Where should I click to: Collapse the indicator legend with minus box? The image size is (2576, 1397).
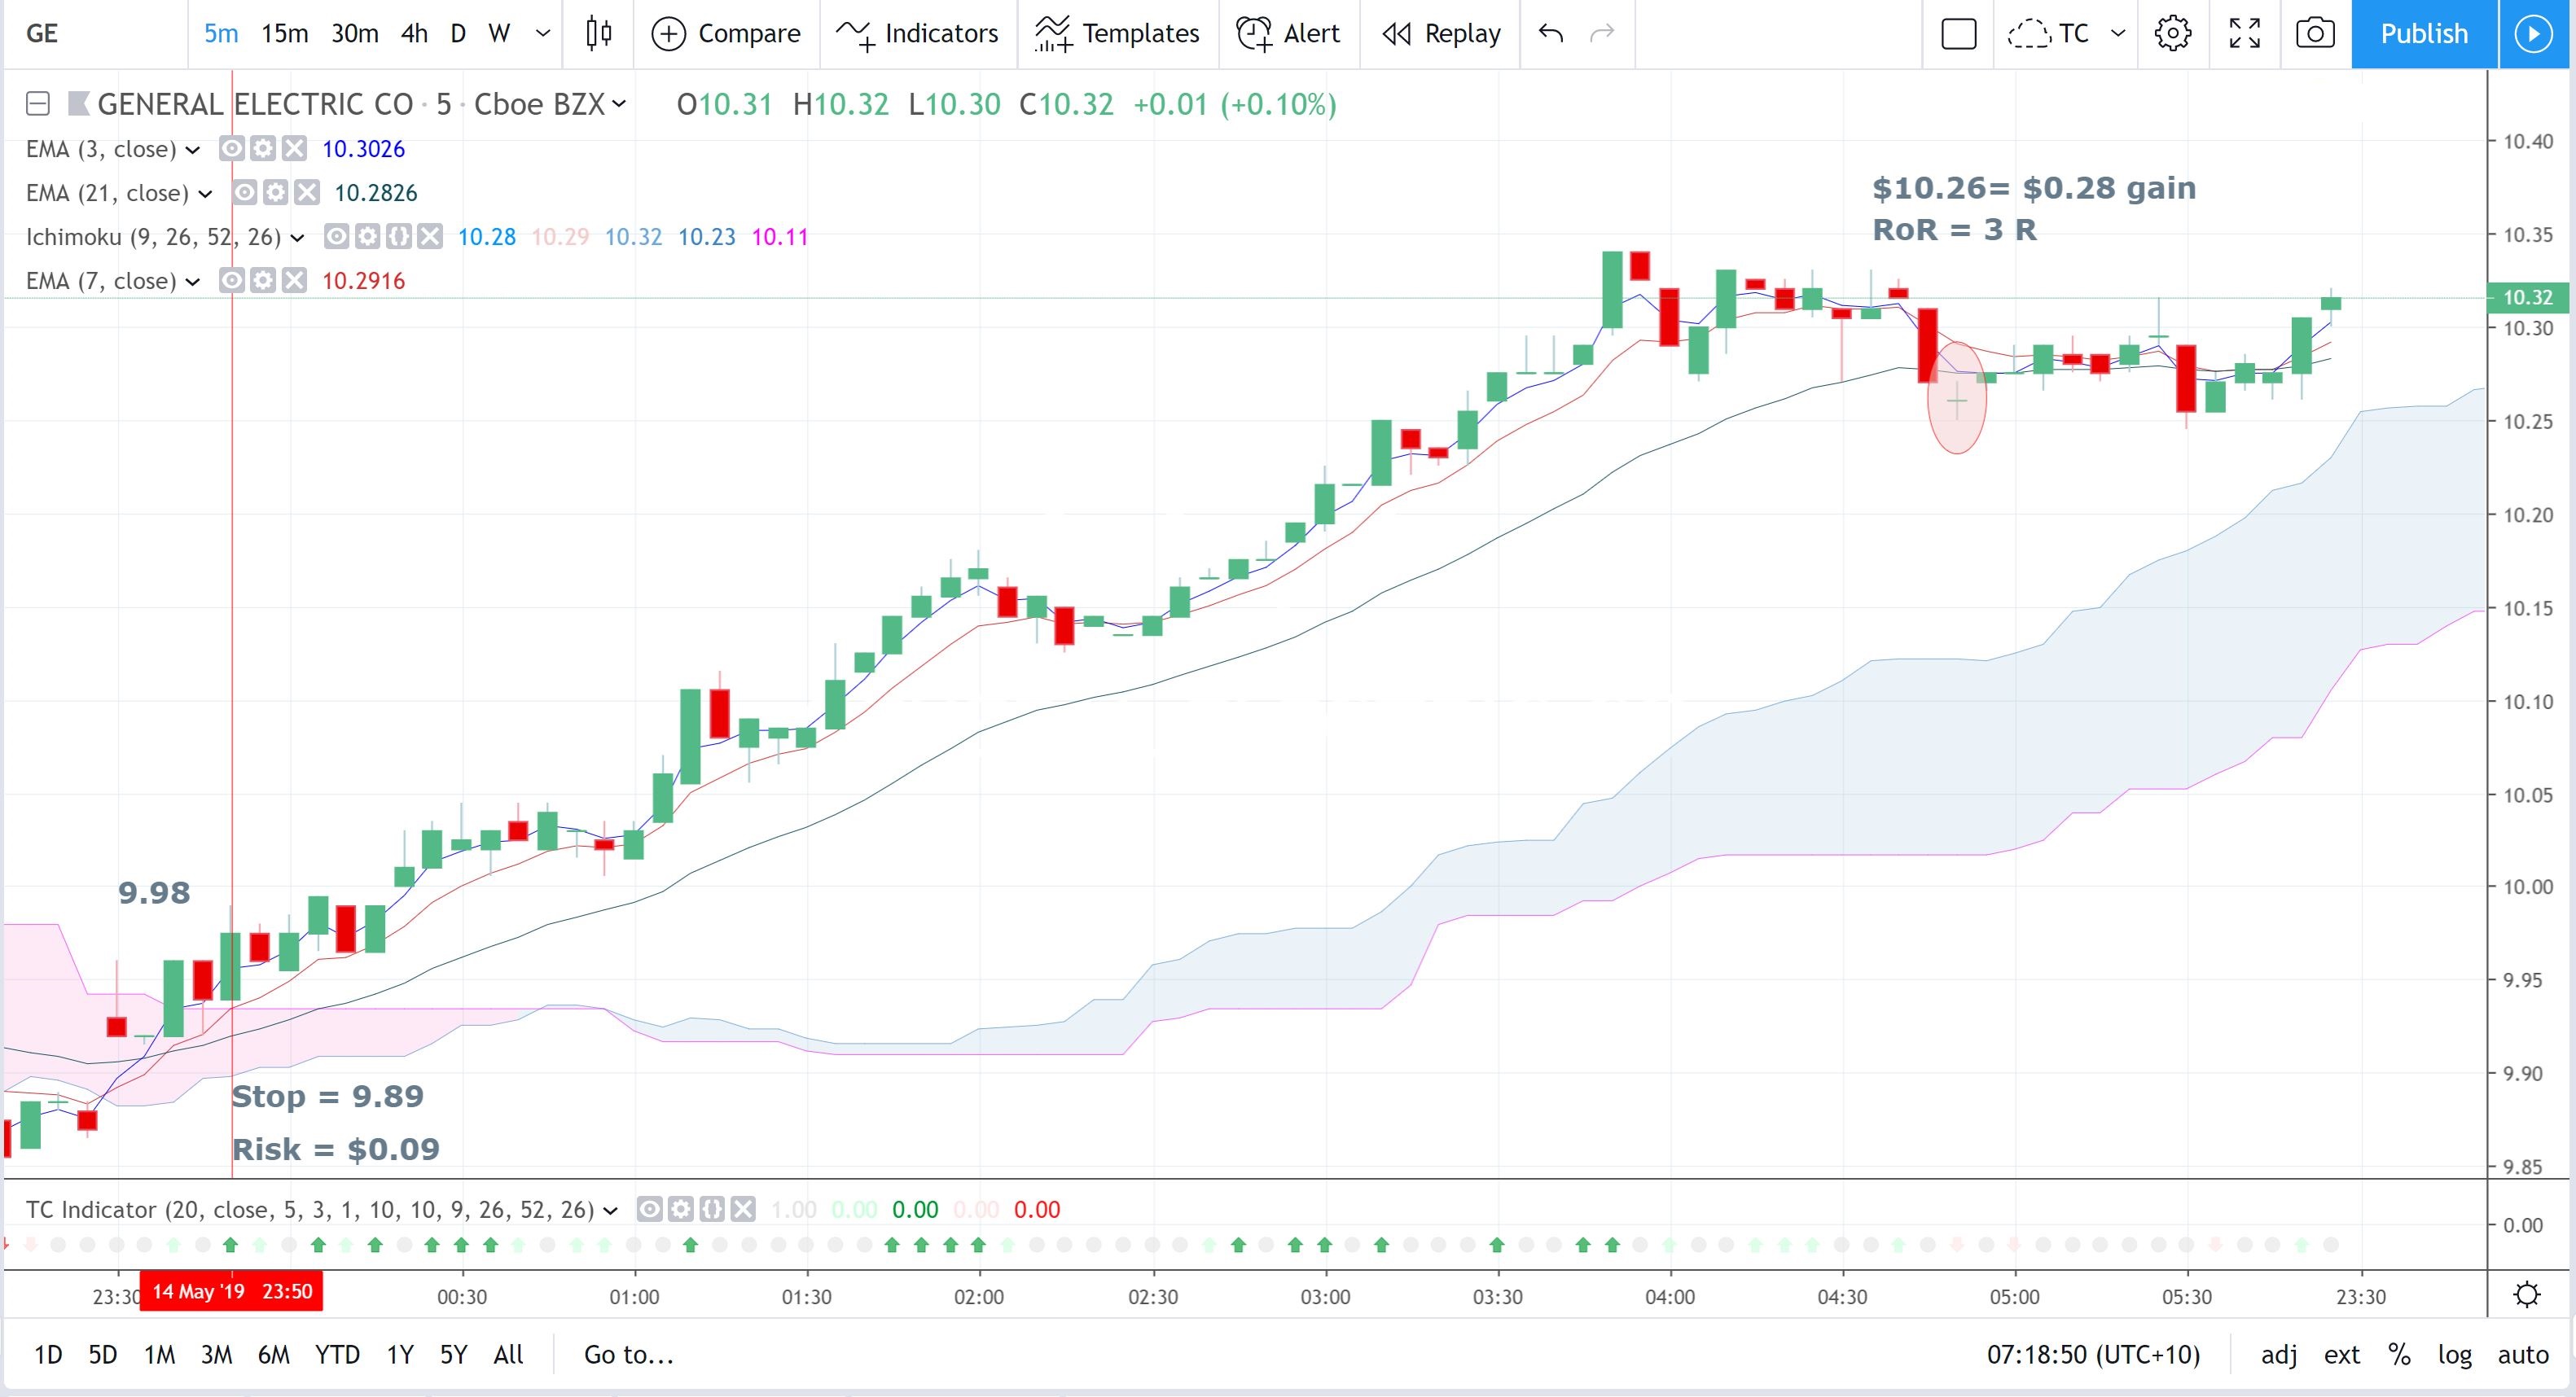point(38,104)
